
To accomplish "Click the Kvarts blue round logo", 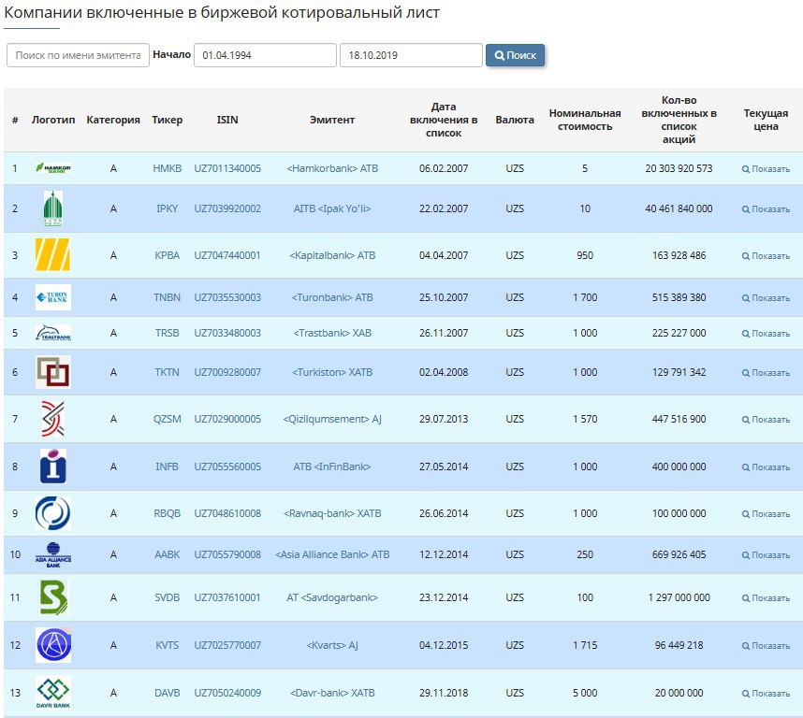I will 53,645.
